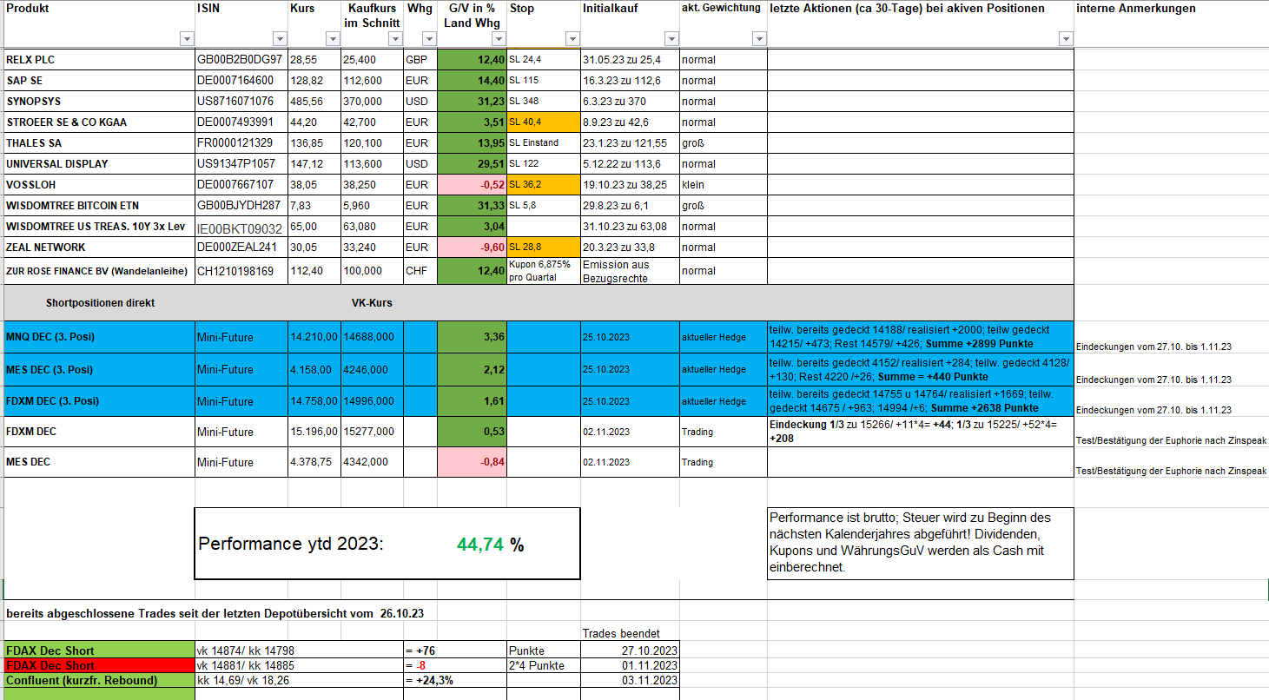Screen dimensions: 1269x700
Task: Open the ISIN column filter dropdown
Action: pos(279,39)
